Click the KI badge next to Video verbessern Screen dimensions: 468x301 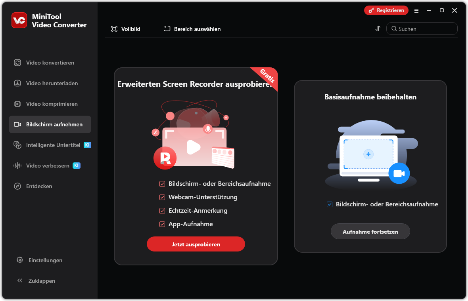pyautogui.click(x=77, y=166)
